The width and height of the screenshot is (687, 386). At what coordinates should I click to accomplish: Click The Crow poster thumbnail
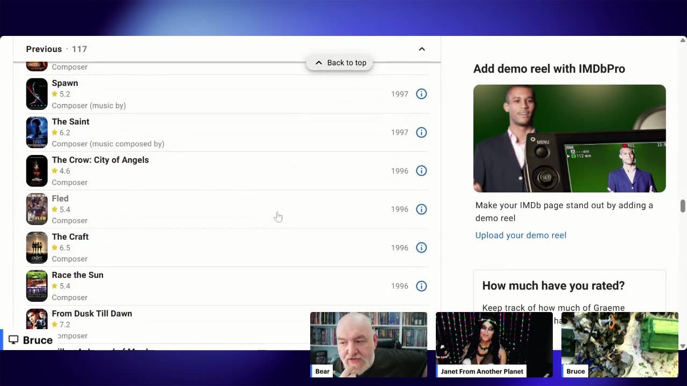point(37,171)
